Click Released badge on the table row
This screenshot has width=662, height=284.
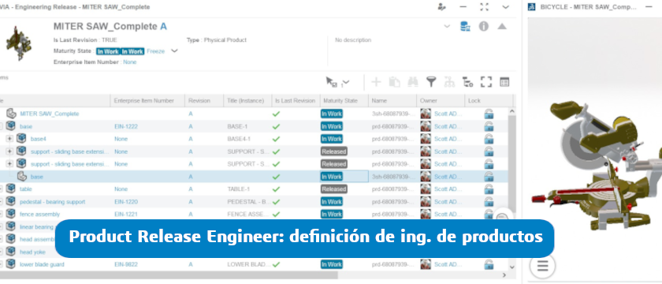[x=334, y=189]
